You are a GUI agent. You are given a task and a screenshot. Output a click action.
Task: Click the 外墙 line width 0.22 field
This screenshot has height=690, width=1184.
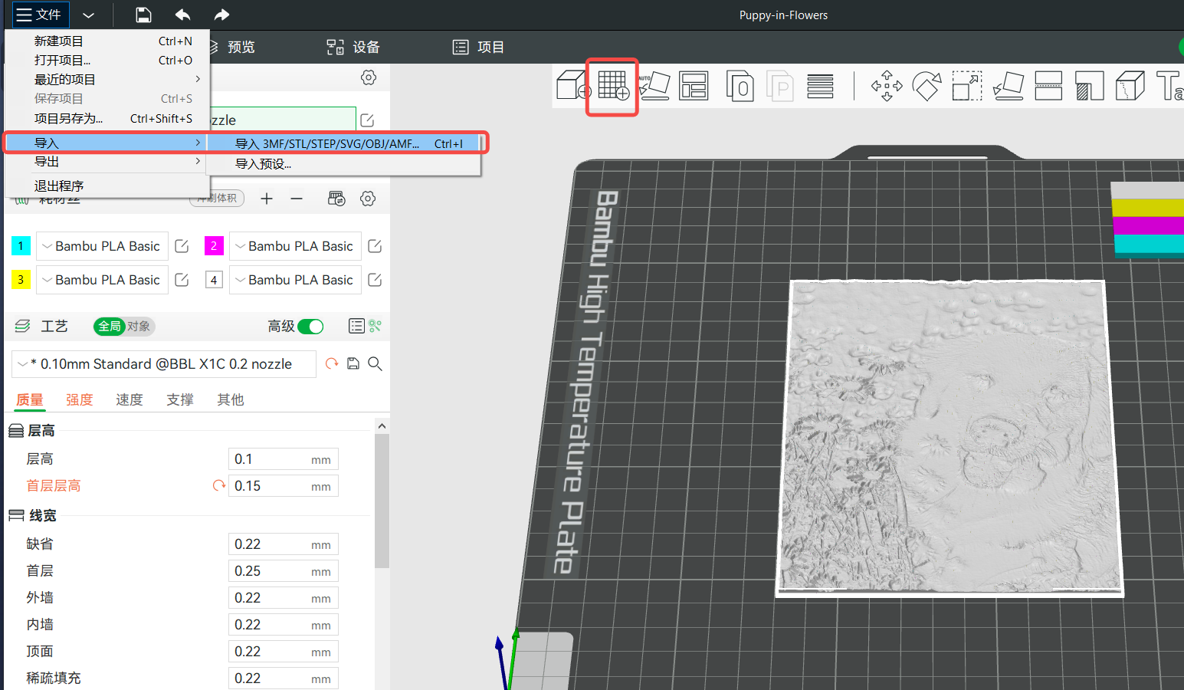point(284,598)
